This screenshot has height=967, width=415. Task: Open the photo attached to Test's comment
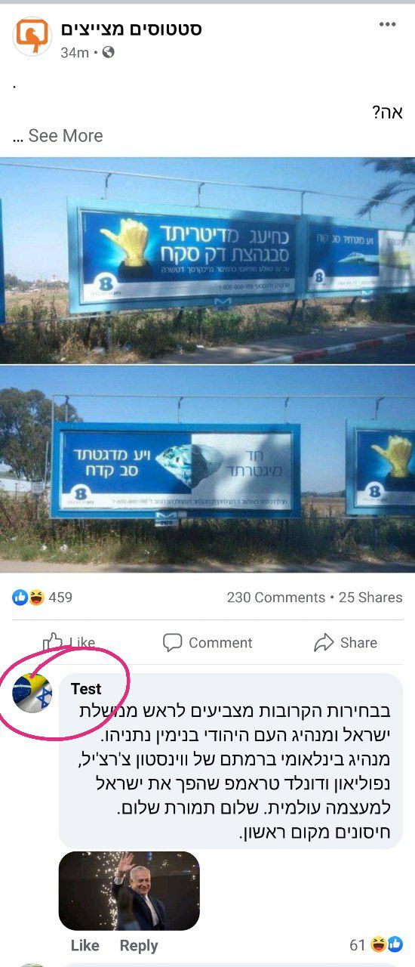coord(129,891)
